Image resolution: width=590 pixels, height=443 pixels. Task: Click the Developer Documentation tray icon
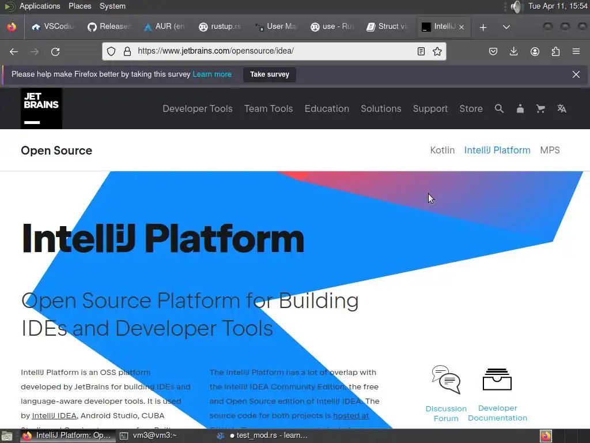click(497, 380)
